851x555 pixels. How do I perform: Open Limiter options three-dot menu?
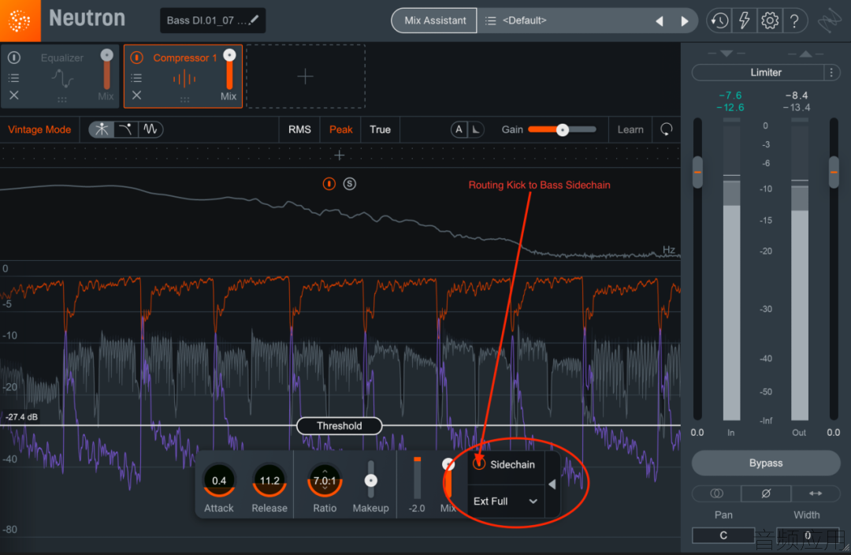(831, 73)
